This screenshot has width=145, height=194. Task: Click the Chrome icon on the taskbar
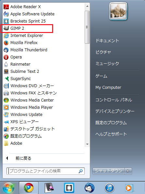tap(29, 187)
